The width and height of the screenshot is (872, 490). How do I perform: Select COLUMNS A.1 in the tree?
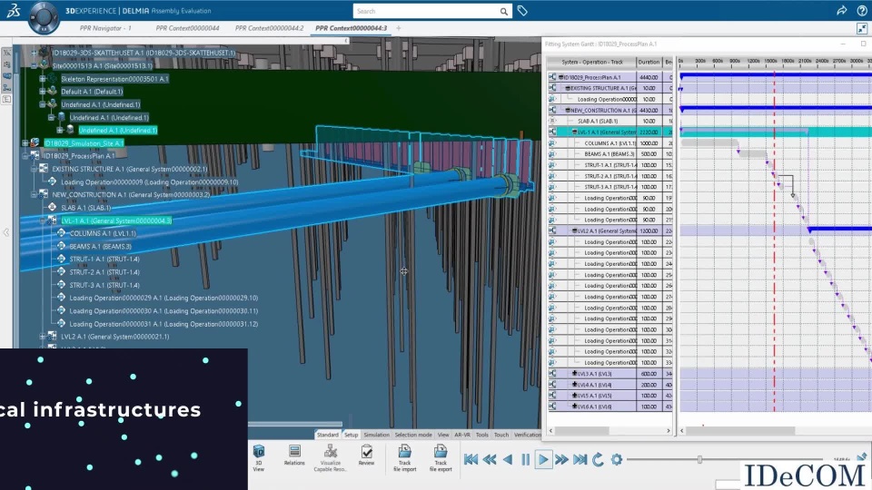[x=102, y=233]
